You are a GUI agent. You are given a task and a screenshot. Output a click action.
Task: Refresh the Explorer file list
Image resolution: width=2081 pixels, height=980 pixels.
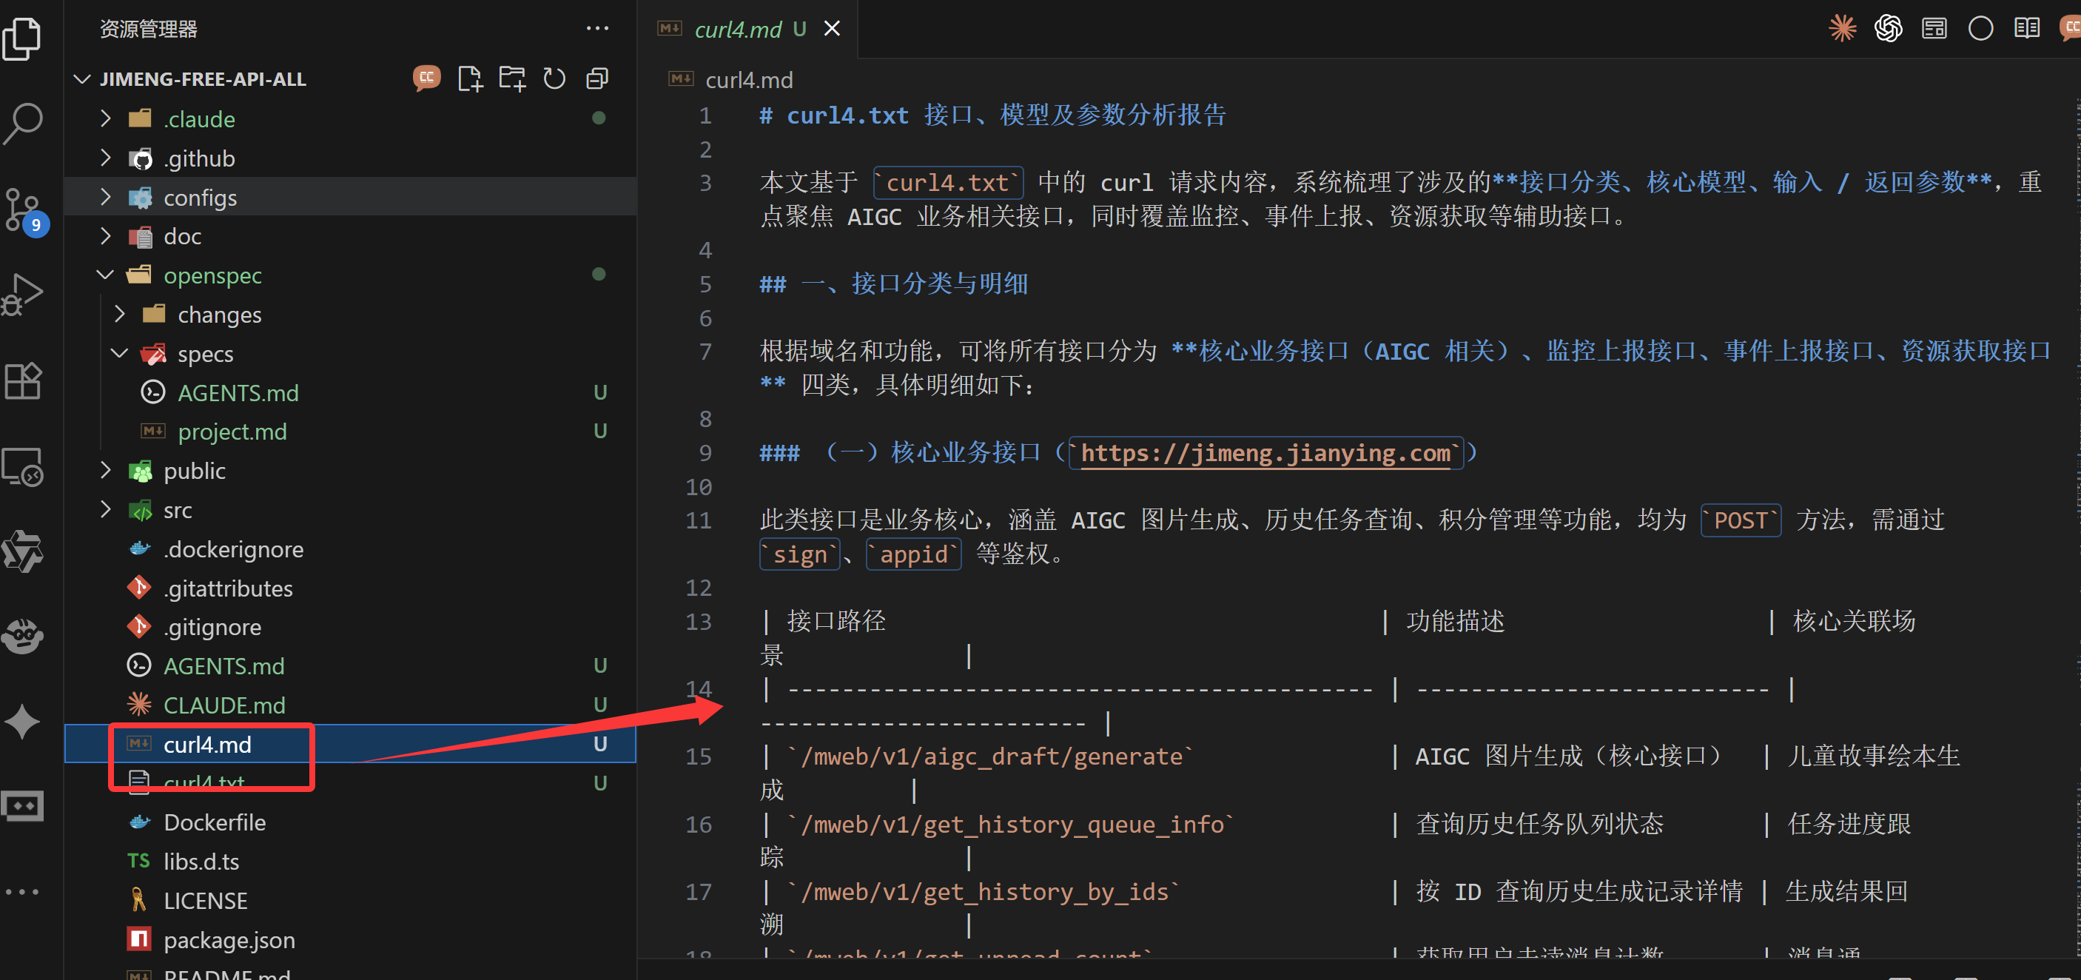click(554, 78)
